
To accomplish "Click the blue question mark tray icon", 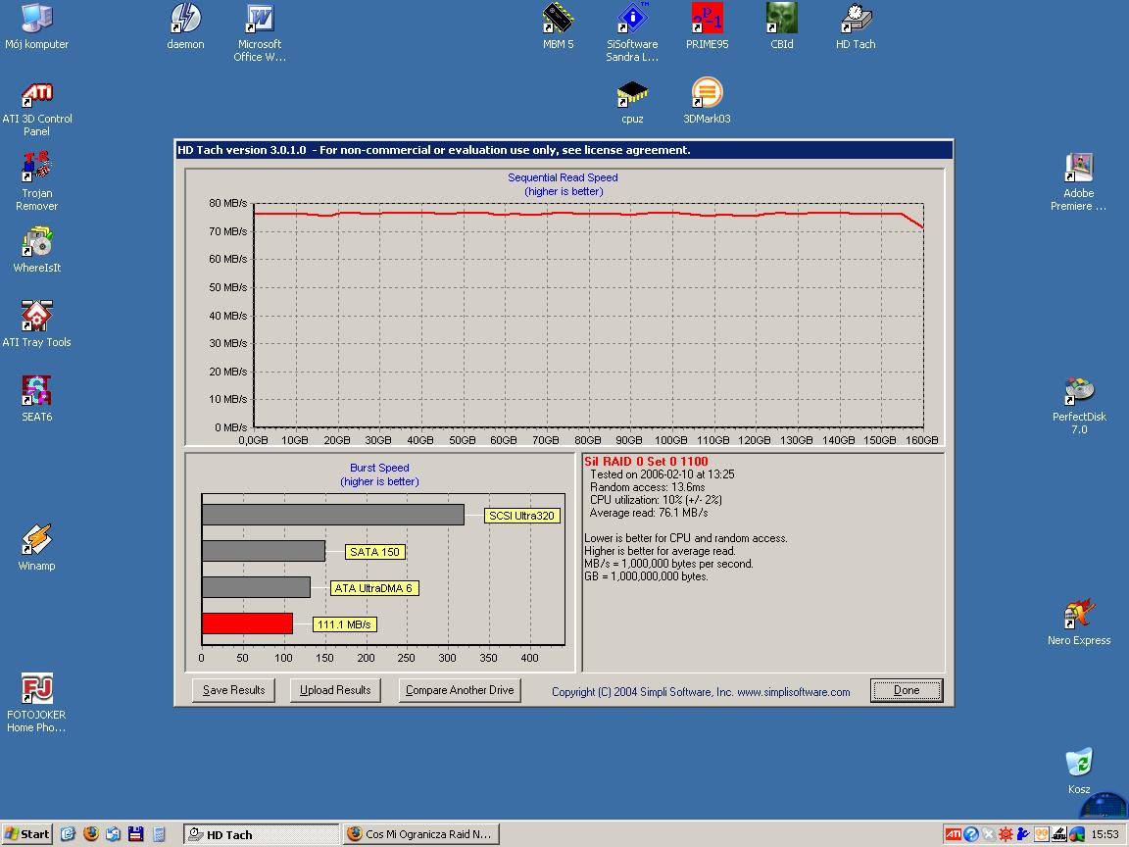I will [970, 834].
